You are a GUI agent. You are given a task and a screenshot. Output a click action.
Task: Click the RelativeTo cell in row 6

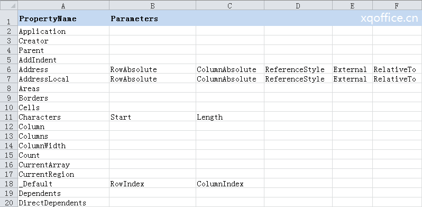click(397, 69)
